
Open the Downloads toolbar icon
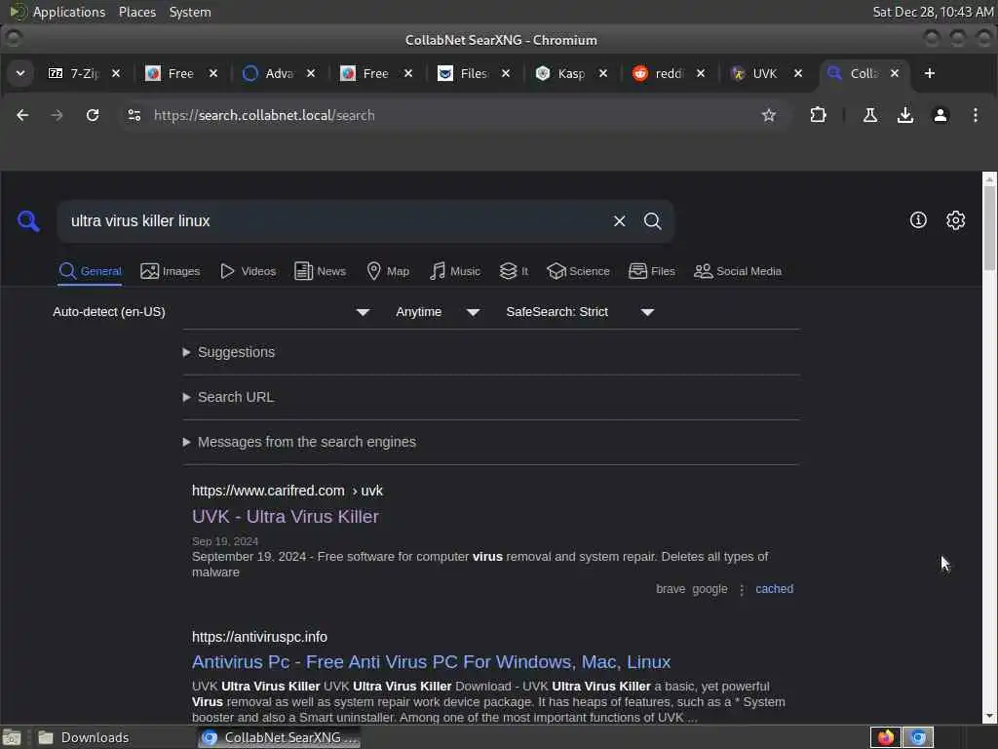pyautogui.click(x=905, y=115)
